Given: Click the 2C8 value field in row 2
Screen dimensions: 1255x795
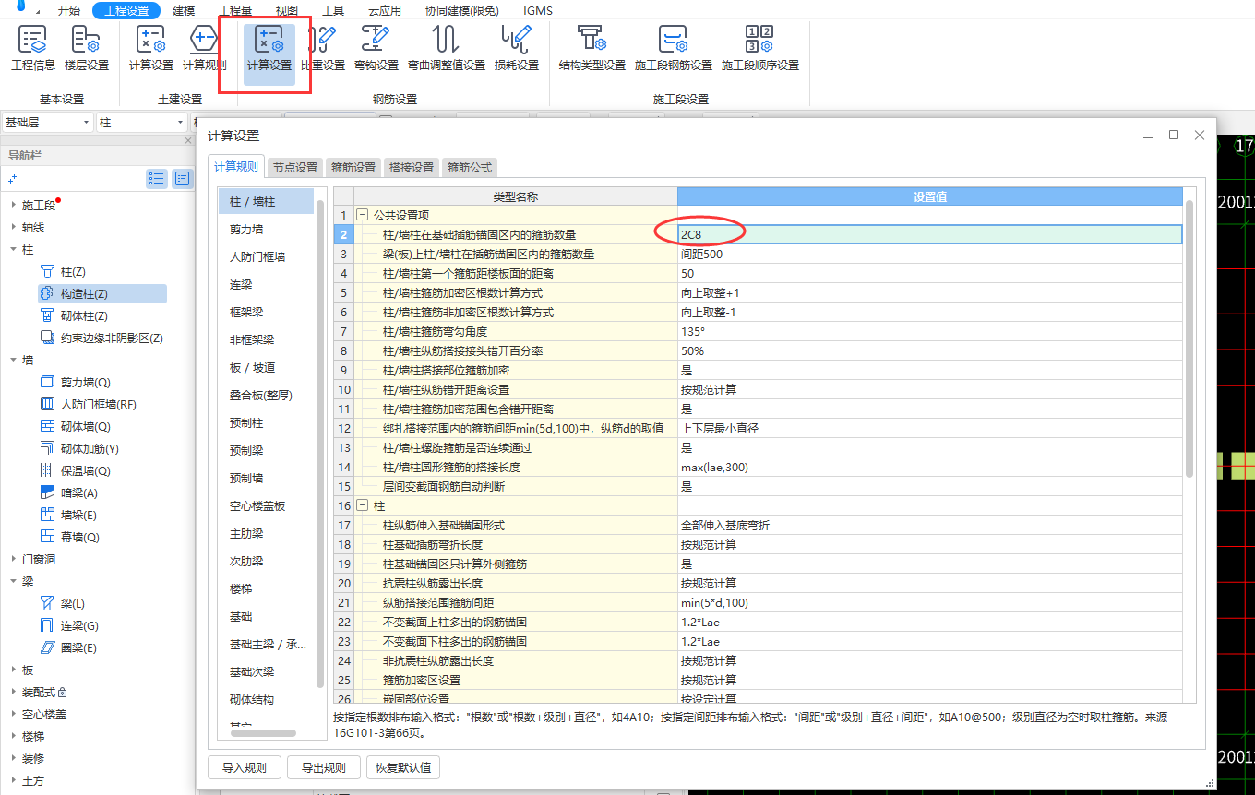Looking at the screenshot, I should [x=929, y=234].
